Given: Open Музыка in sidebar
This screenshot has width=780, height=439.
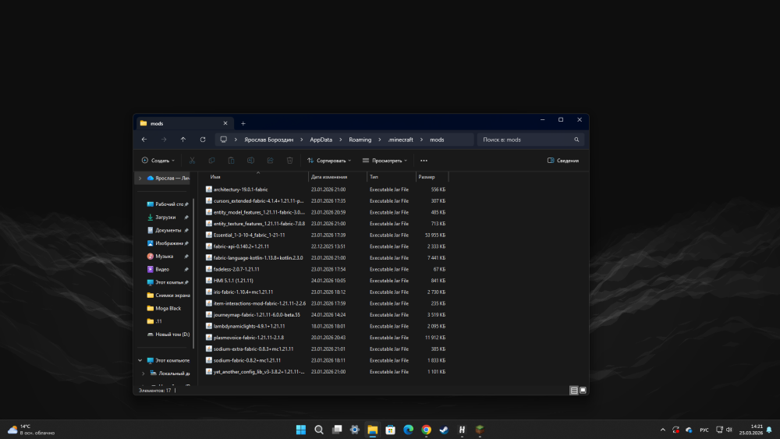Looking at the screenshot, I should (167, 256).
